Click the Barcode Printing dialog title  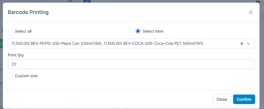click(28, 12)
